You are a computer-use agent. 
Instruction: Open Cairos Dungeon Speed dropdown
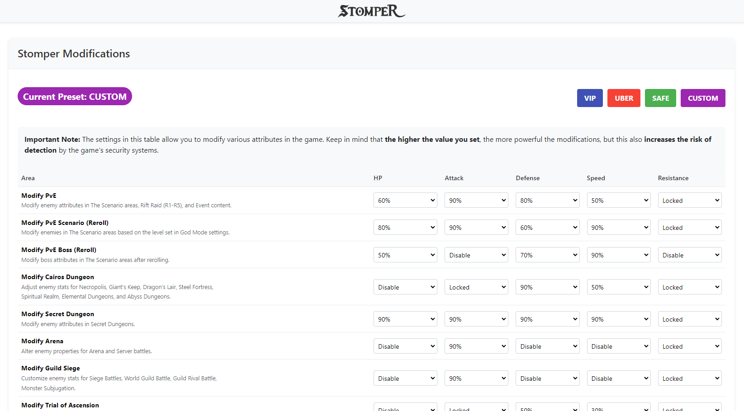619,287
